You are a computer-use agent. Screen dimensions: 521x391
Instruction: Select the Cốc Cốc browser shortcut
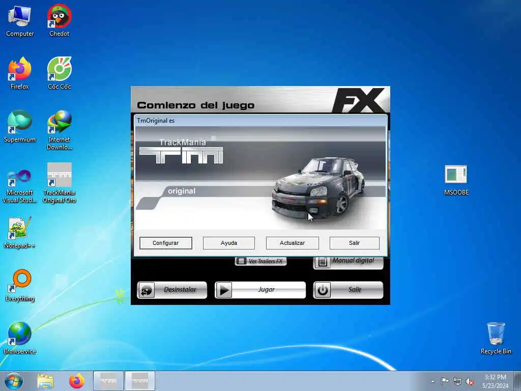(59, 73)
